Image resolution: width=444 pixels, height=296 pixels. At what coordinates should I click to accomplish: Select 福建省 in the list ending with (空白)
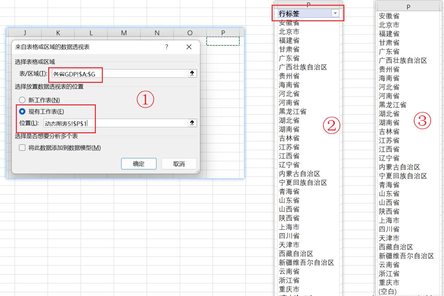[389, 34]
